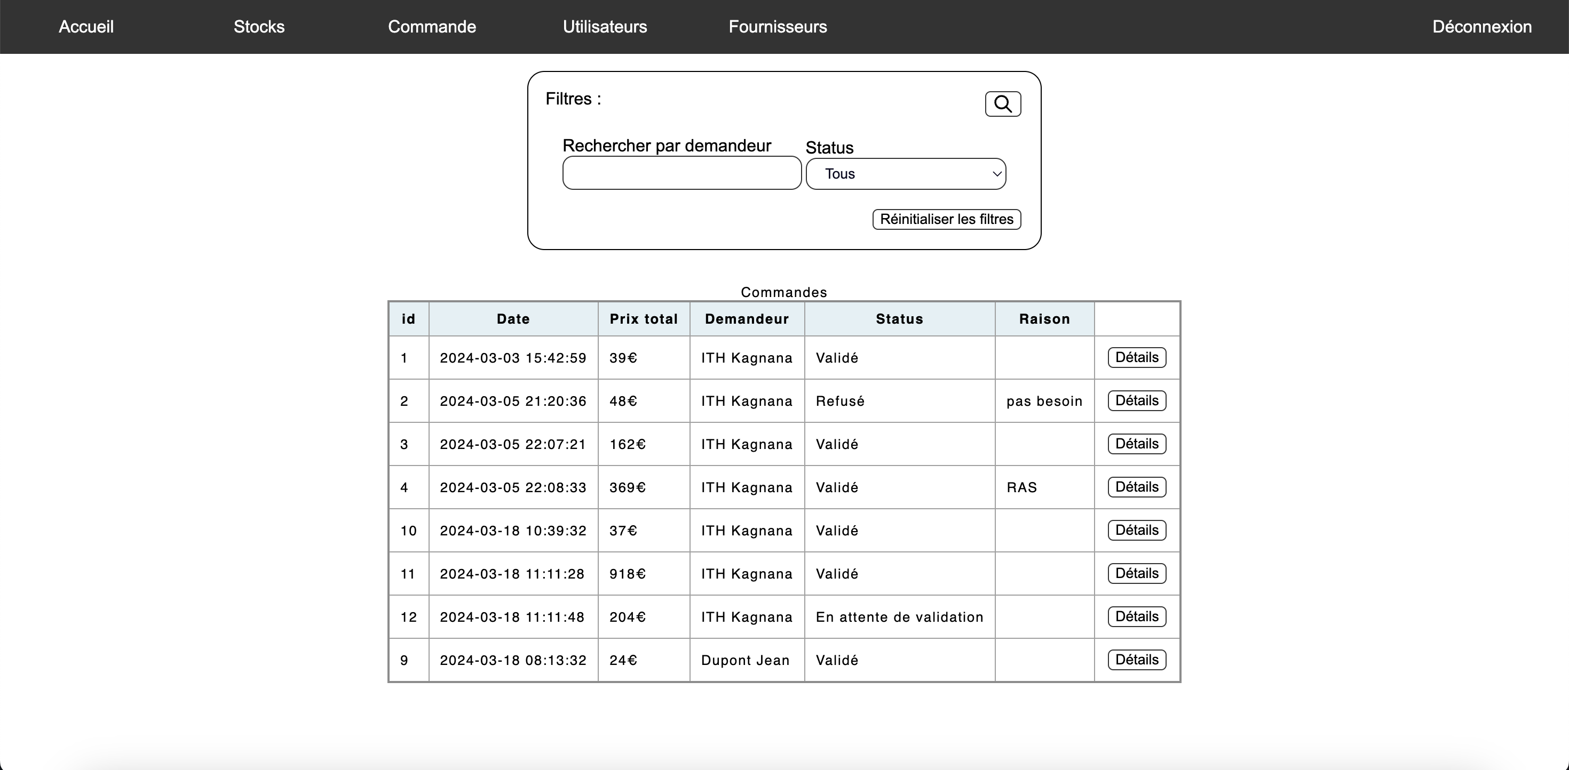Open Détails for Dupont Jean's order 9
Image resolution: width=1569 pixels, height=770 pixels.
coord(1136,659)
